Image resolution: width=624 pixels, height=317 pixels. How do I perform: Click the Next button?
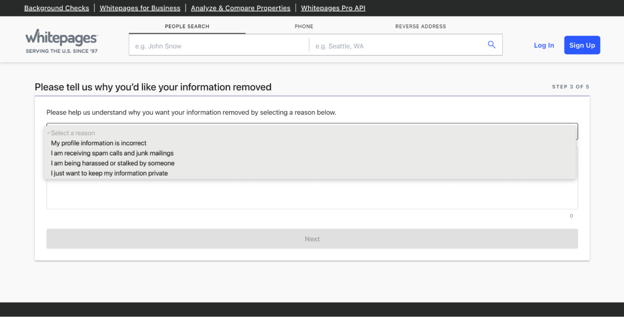click(x=312, y=239)
